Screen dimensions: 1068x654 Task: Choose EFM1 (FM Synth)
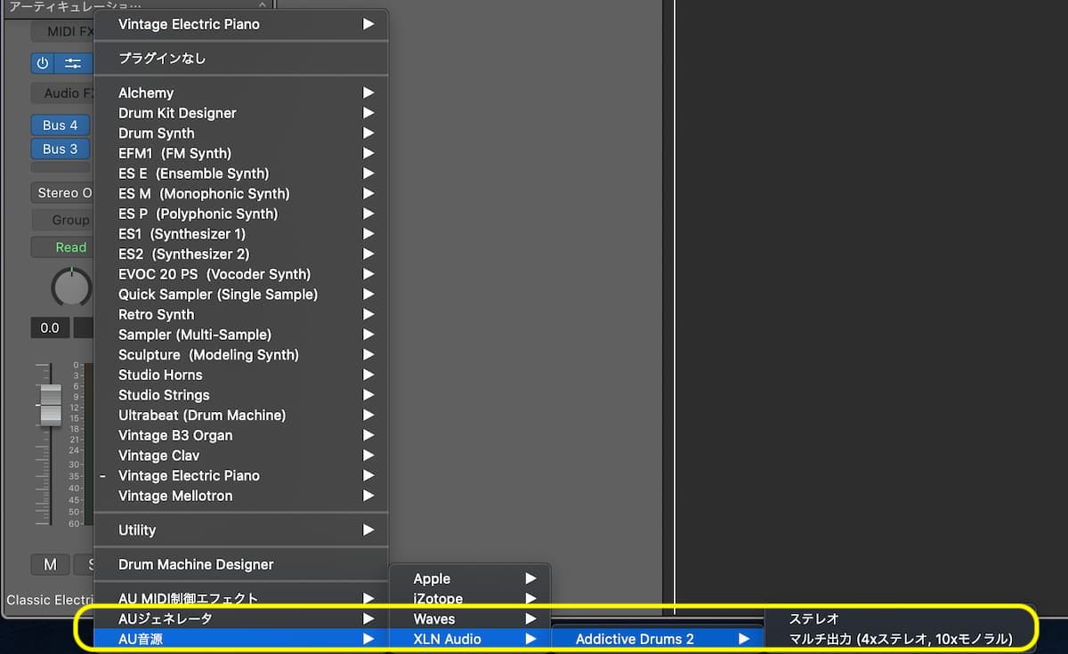click(x=242, y=153)
